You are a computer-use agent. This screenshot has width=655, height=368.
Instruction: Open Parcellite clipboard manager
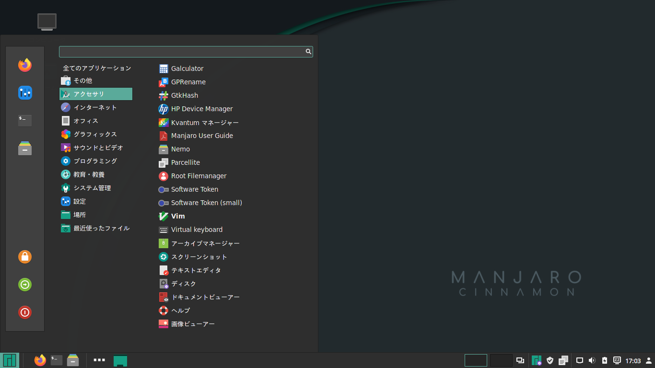pyautogui.click(x=179, y=162)
